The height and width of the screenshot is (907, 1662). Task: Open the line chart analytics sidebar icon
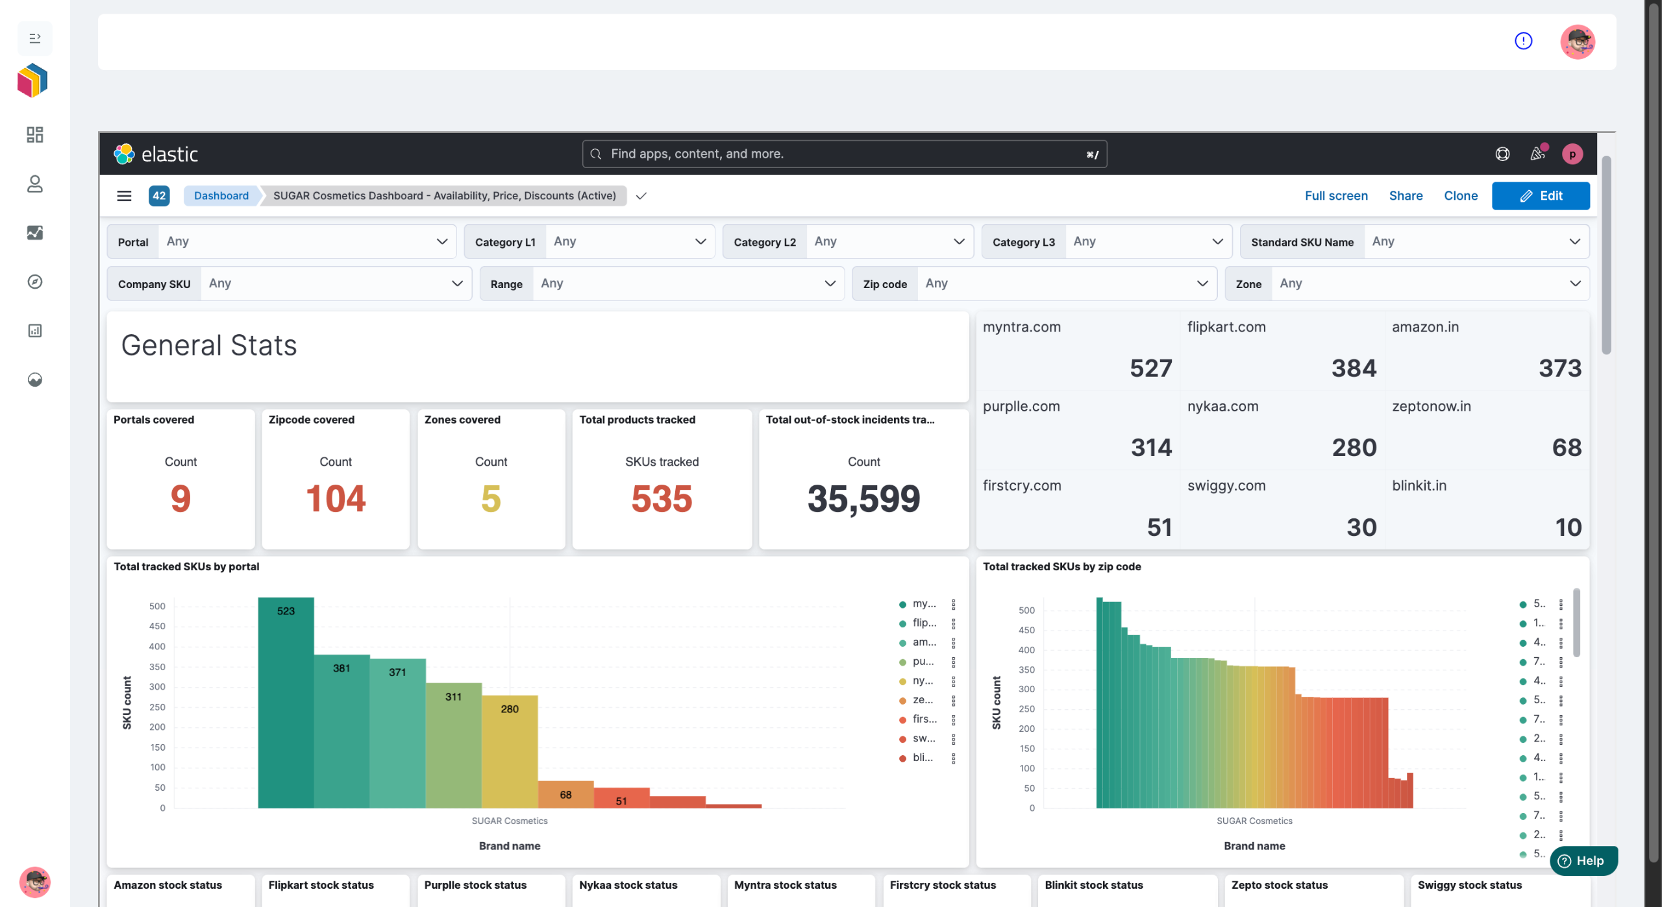pyautogui.click(x=35, y=233)
